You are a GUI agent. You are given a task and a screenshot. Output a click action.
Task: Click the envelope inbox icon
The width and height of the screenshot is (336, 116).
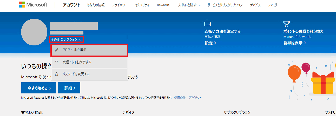(x=57, y=62)
